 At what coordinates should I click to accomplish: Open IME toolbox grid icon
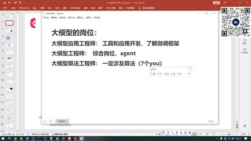tap(190, 132)
